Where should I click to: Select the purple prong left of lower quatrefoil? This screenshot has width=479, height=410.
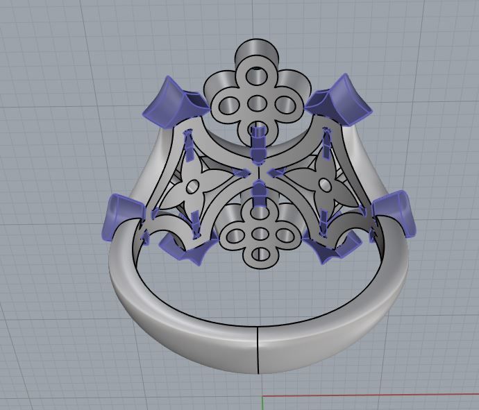coord(189,248)
